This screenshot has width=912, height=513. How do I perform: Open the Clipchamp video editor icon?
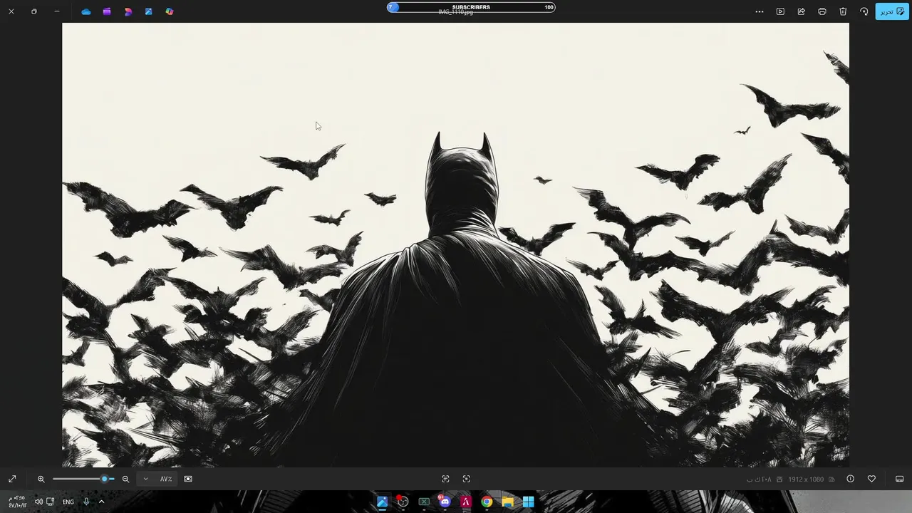pos(107,11)
